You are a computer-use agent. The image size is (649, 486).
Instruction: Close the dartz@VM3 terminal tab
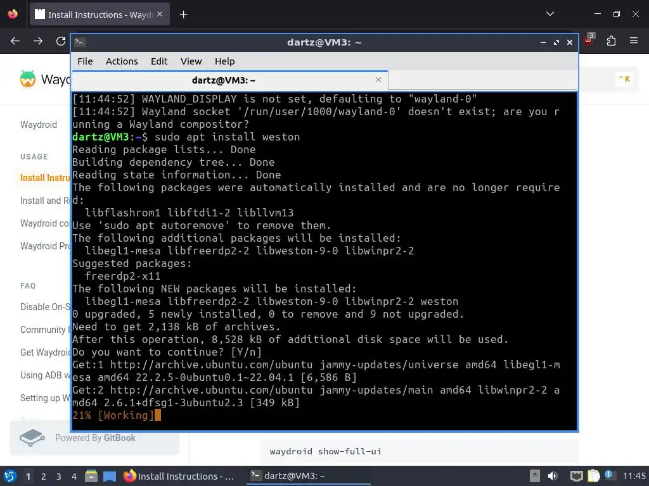coord(378,80)
